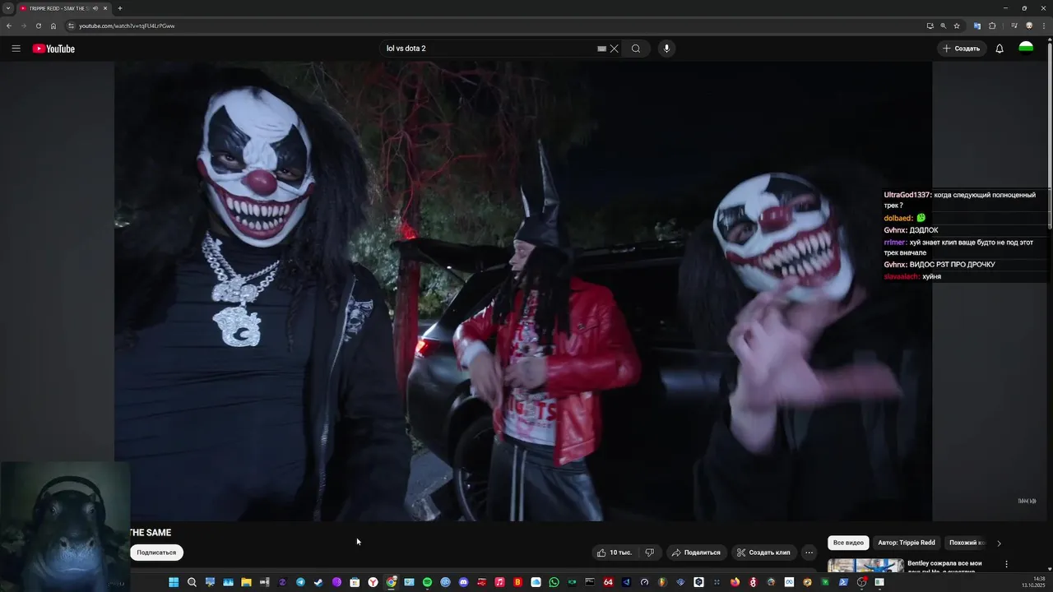Open the Chrome three-dot menu
Viewport: 1053px width, 592px height.
[x=1043, y=25]
